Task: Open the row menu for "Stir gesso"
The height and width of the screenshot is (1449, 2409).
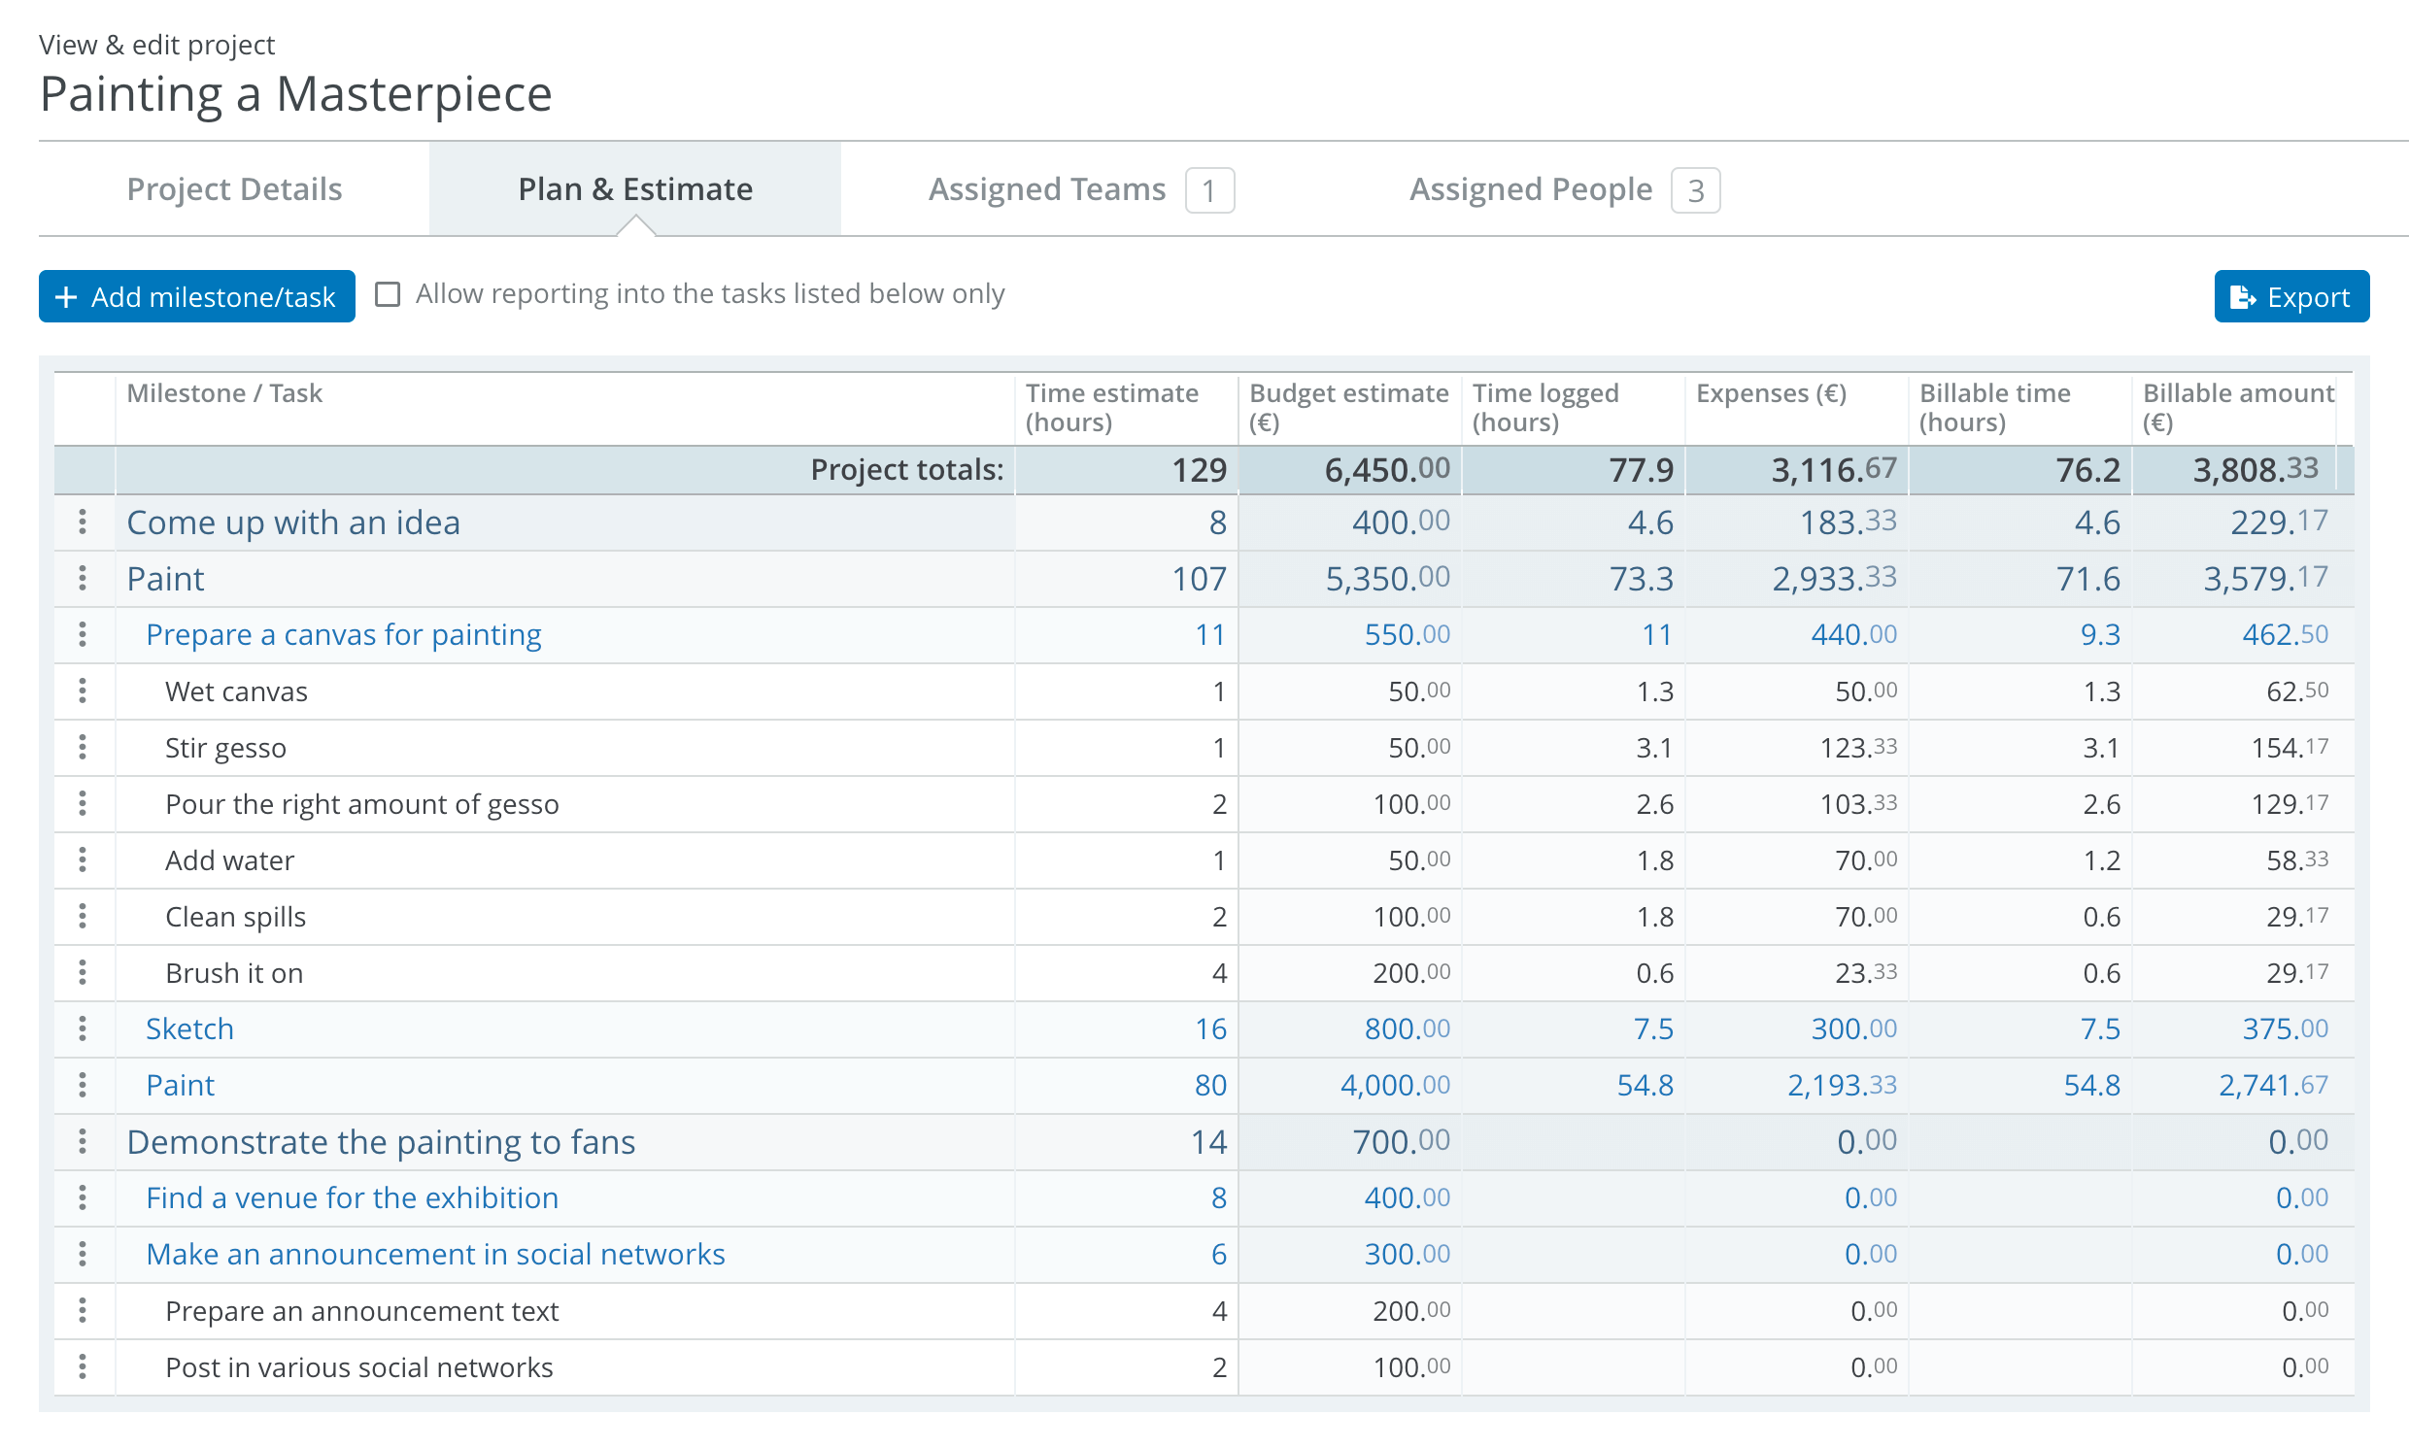Action: coord(83,748)
